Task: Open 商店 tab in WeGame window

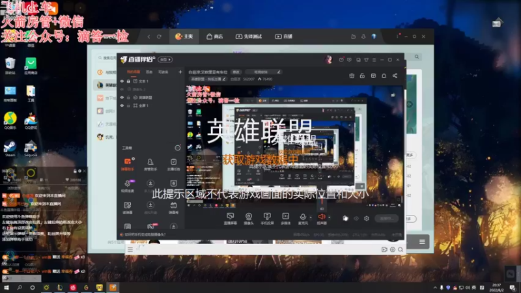Action: [214, 36]
